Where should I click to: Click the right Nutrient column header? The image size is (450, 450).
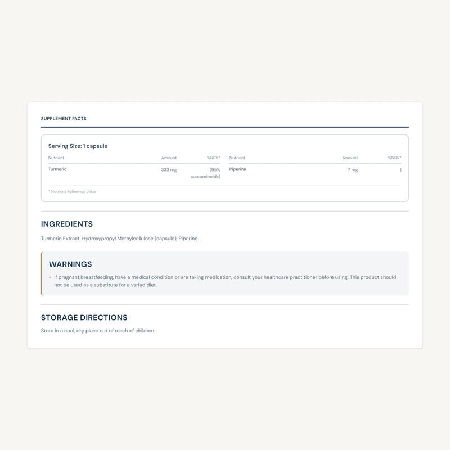tap(237, 158)
